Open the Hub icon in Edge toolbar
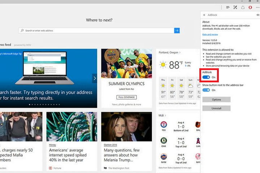Screen dimensions: 260x173 [228, 7]
